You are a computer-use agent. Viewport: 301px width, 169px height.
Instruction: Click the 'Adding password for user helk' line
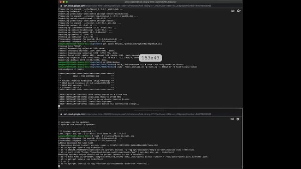click(76, 143)
